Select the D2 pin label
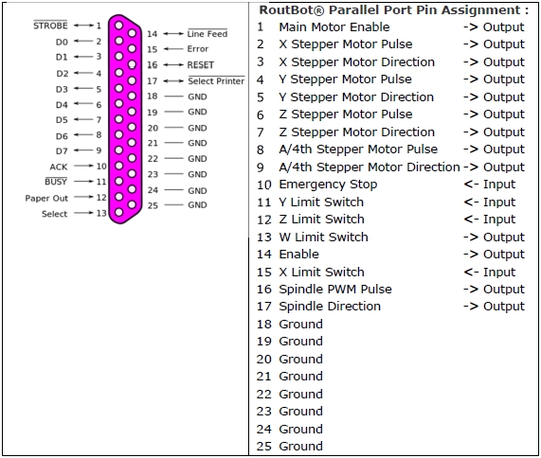541x458 pixels. (63, 74)
